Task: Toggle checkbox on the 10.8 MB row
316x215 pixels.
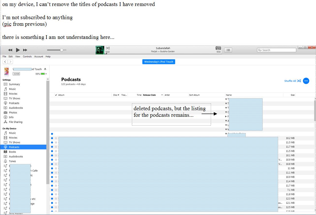Action: pos(56,164)
